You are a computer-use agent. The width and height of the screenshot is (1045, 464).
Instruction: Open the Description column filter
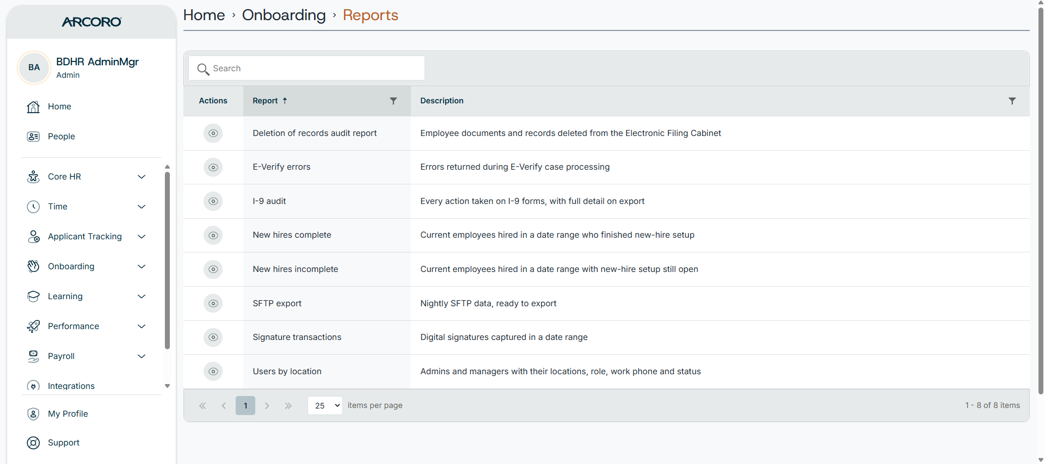click(1012, 101)
